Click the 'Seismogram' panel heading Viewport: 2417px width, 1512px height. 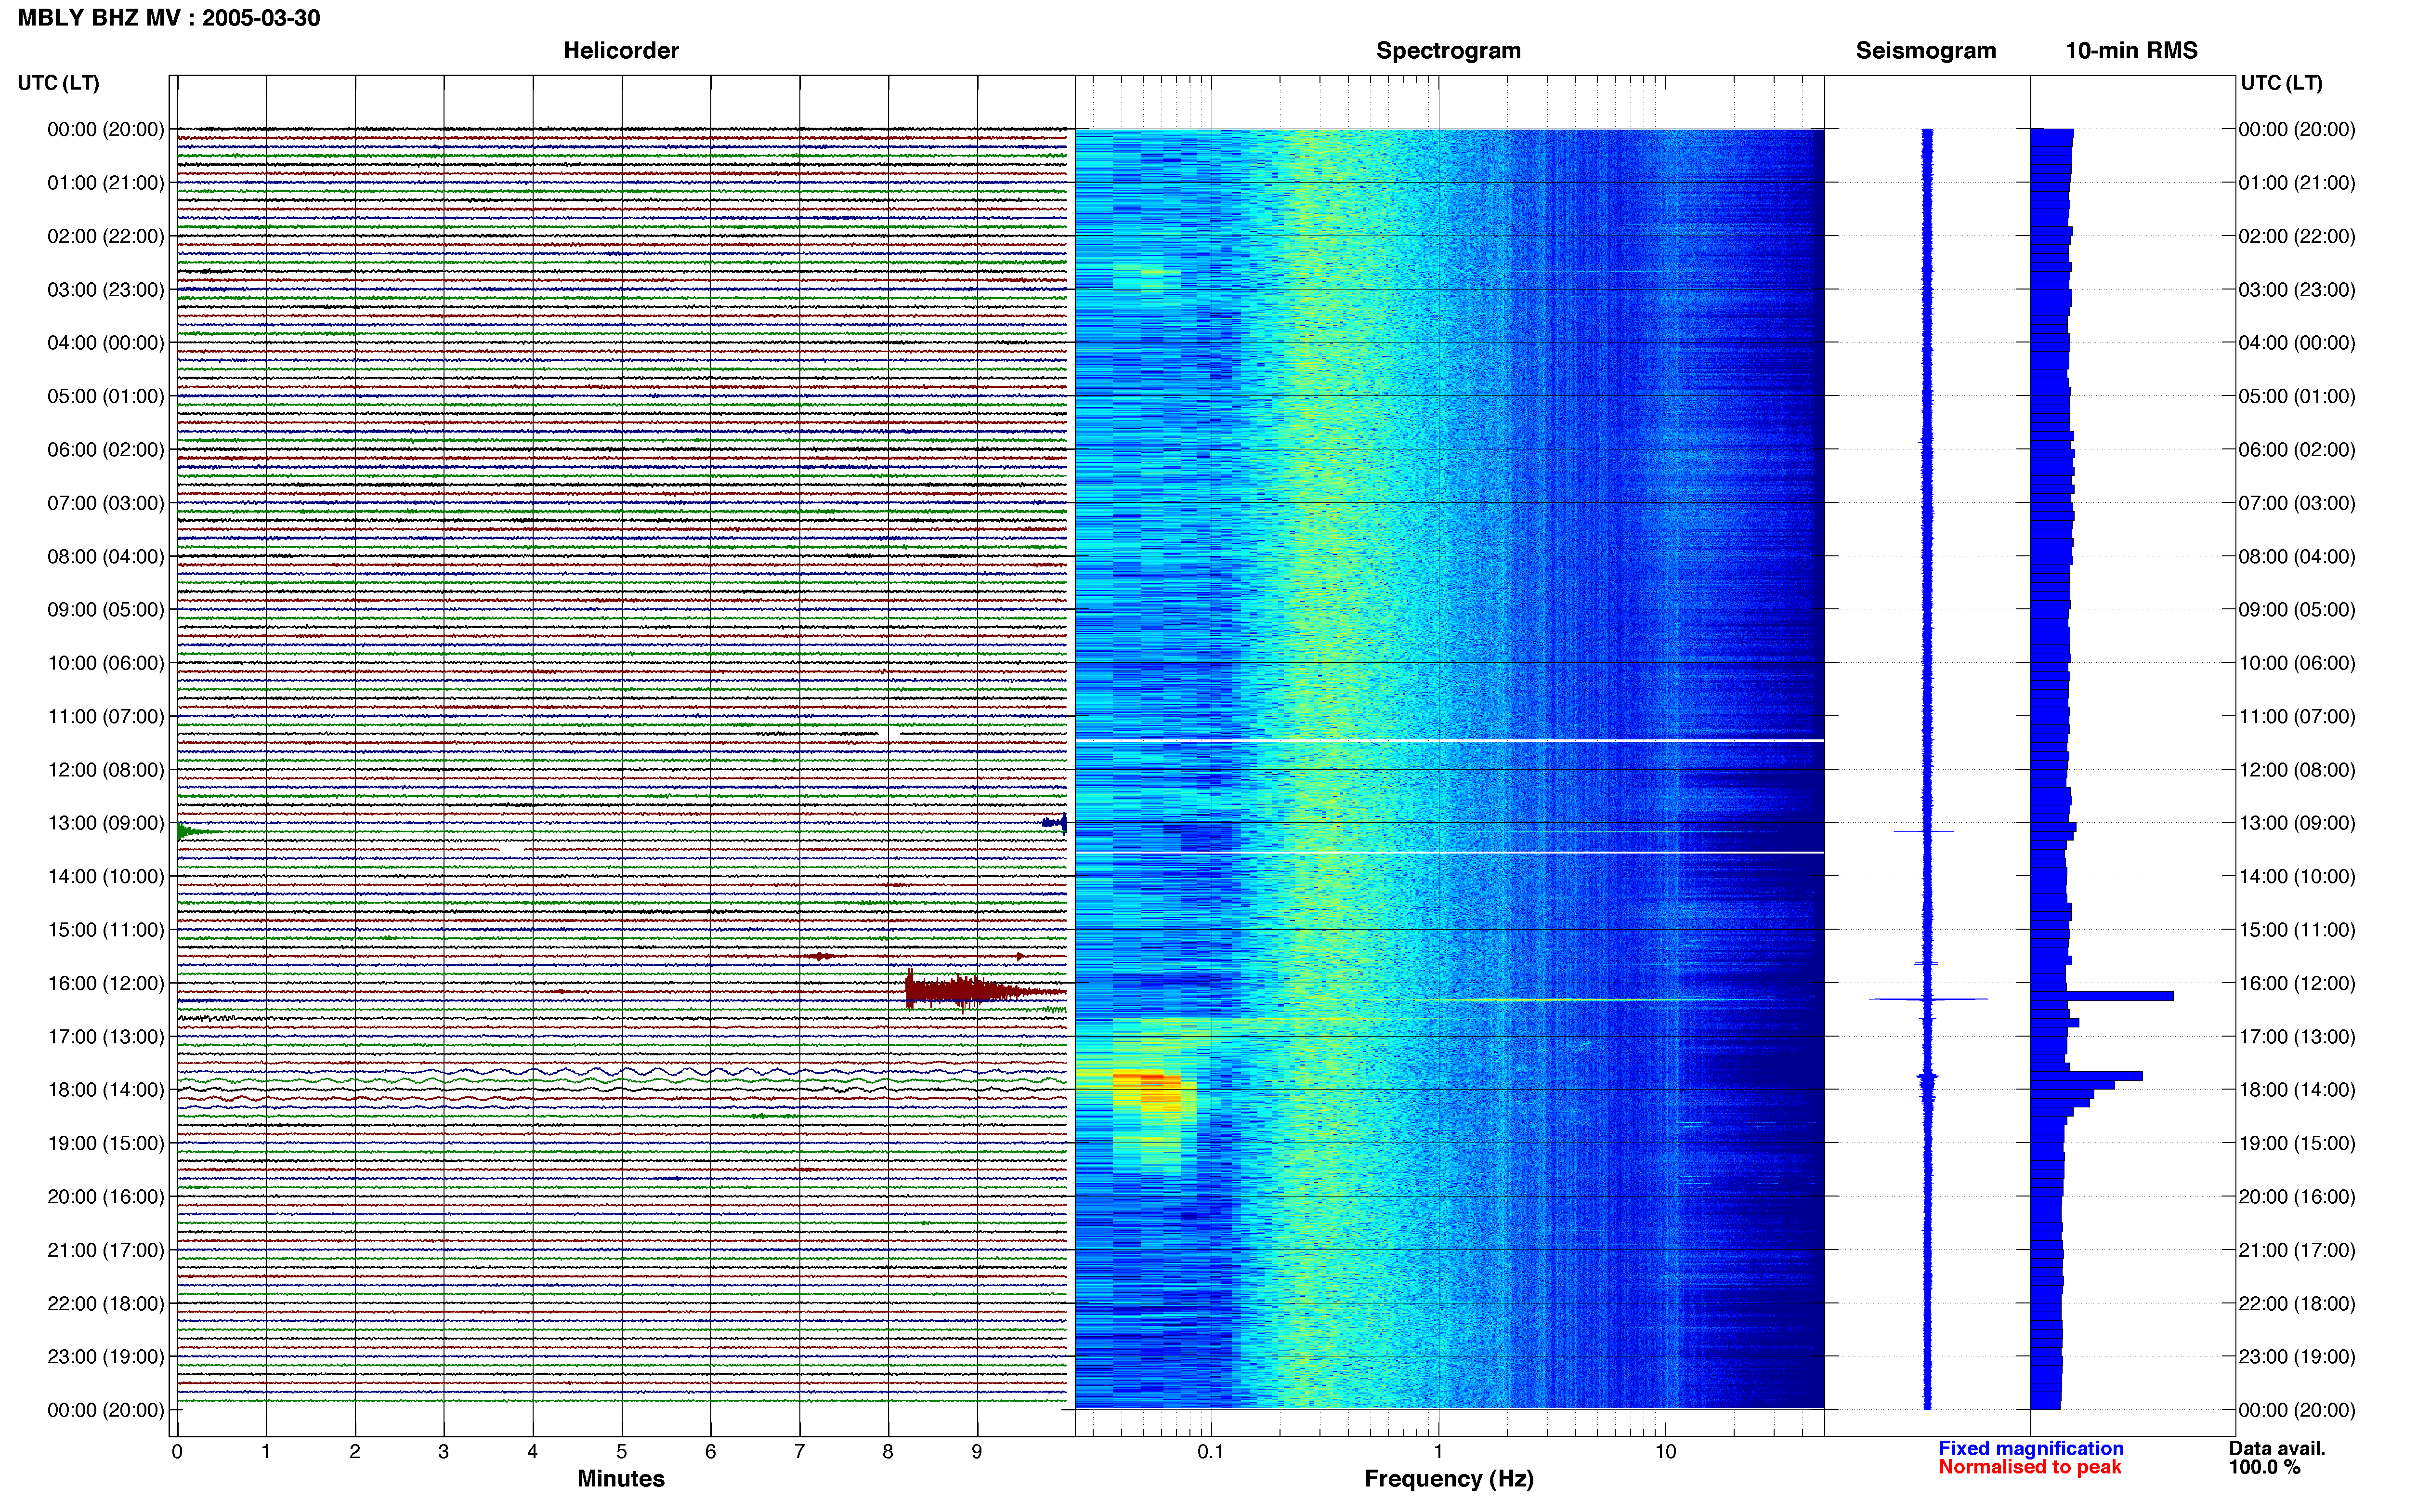[1925, 51]
